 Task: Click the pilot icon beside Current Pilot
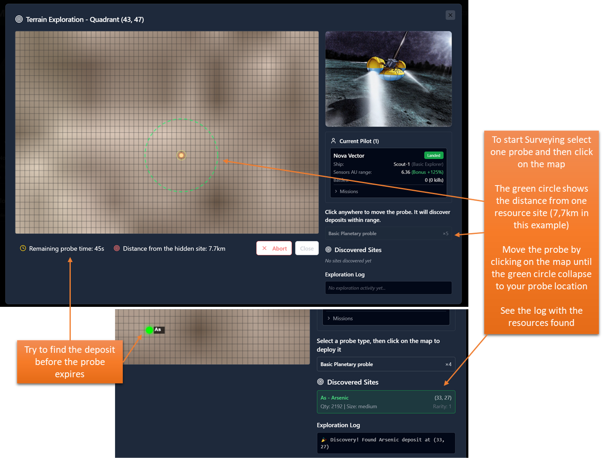pyautogui.click(x=333, y=141)
